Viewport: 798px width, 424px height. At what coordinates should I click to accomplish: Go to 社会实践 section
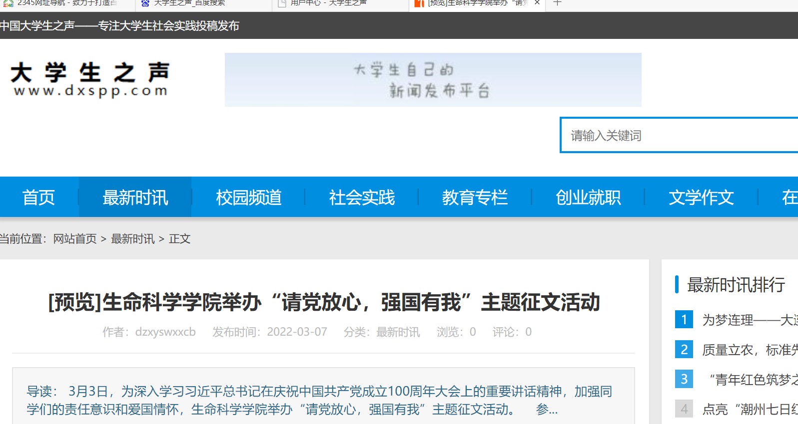coord(362,198)
